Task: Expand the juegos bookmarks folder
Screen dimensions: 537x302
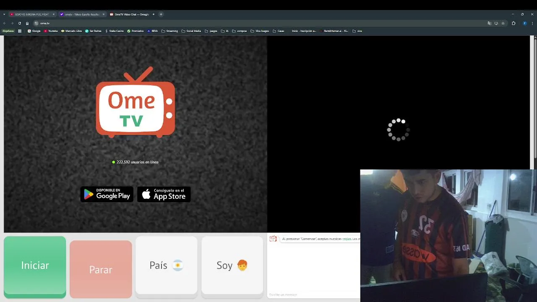Action: pos(211,31)
